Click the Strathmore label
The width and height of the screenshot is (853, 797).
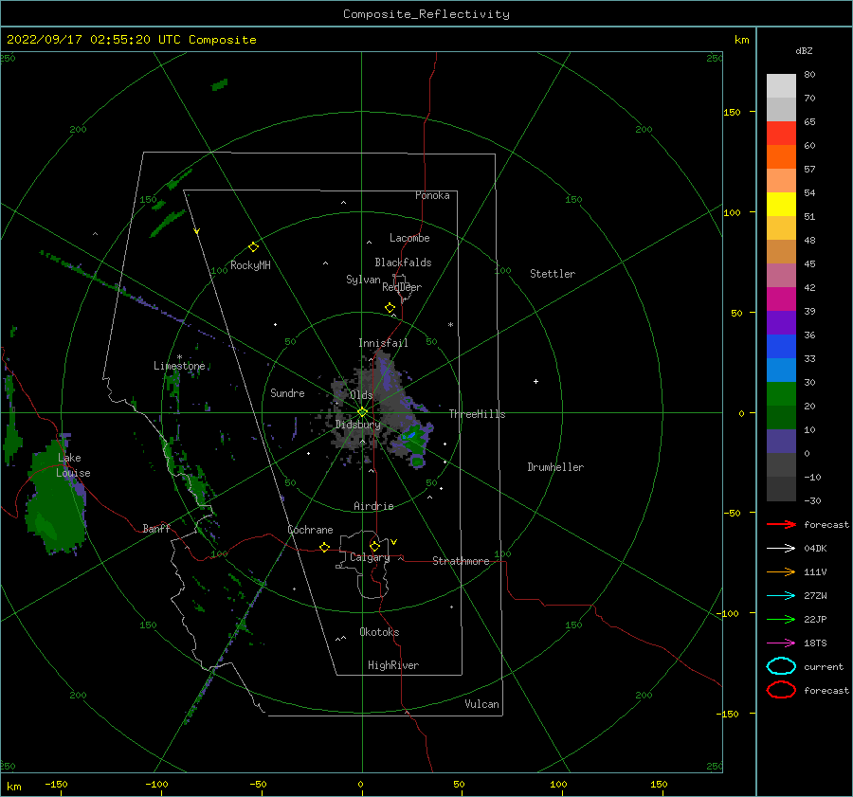coord(461,561)
